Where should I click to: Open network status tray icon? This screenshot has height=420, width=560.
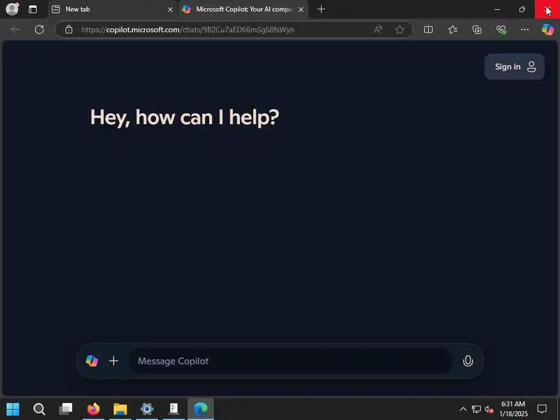pos(476,409)
